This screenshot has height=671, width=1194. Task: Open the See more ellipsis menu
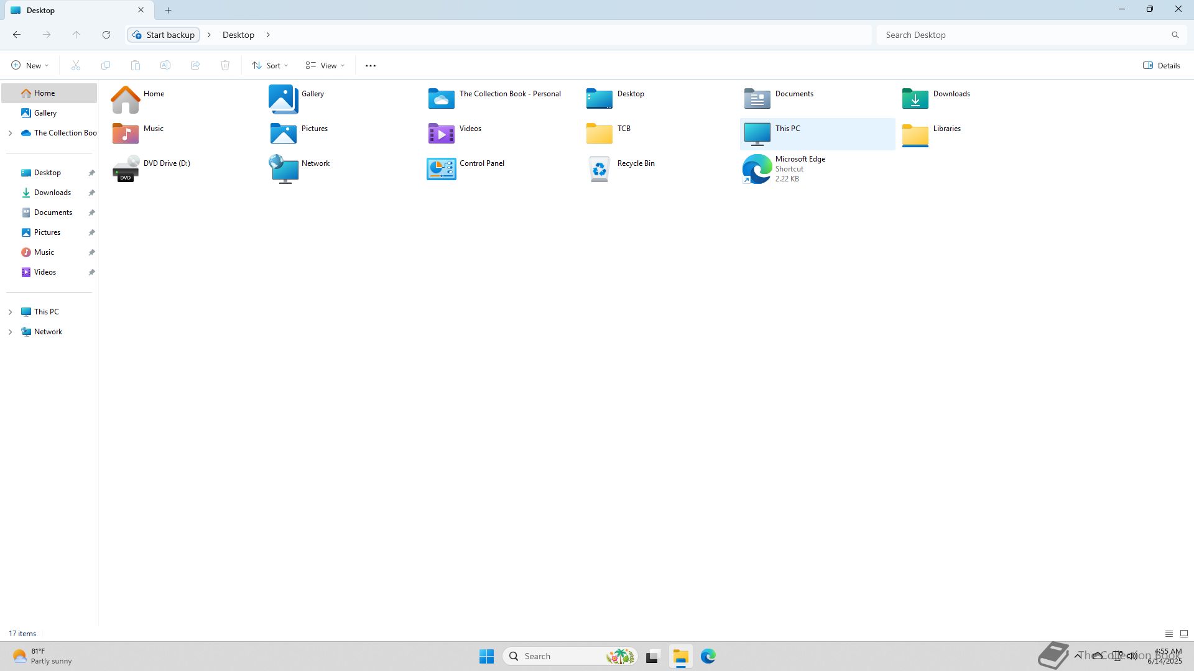tap(370, 65)
